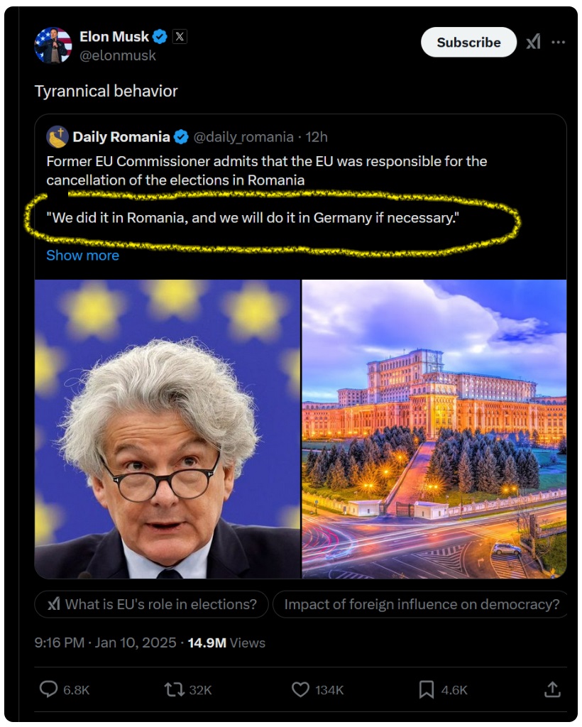Click Daily Romania's profile avatar
The height and width of the screenshot is (727, 582).
tap(57, 137)
